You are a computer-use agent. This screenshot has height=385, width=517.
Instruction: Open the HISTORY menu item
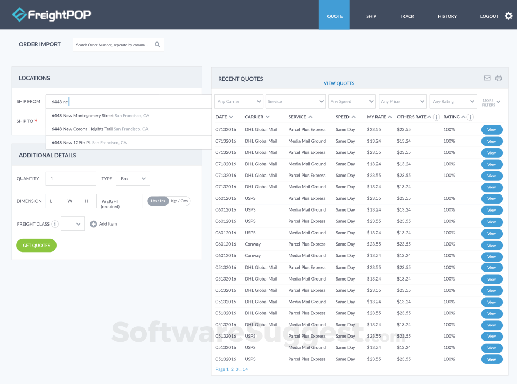click(x=447, y=16)
